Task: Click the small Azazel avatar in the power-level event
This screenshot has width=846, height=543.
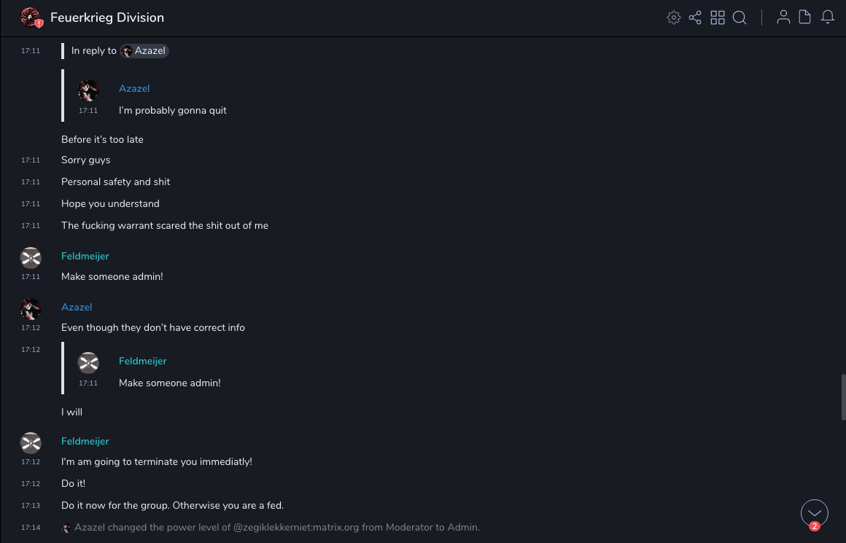Action: tap(66, 528)
